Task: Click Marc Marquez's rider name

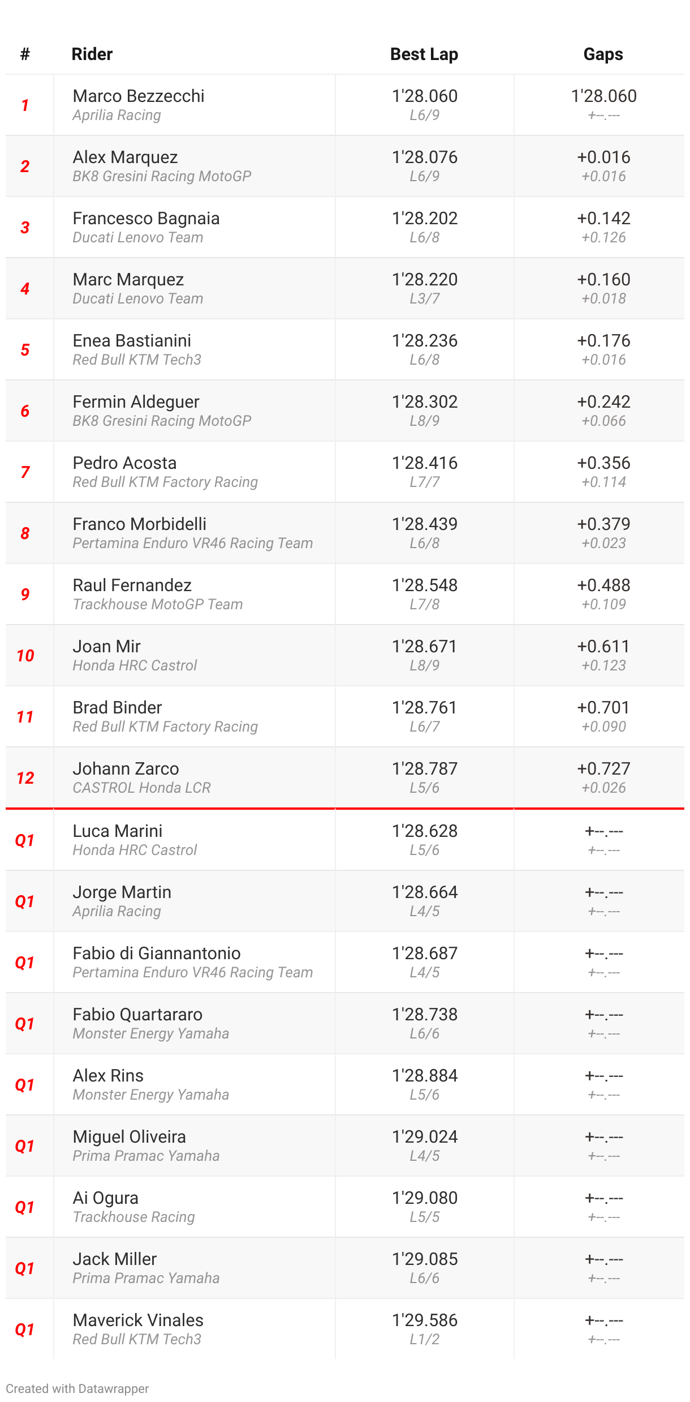Action: [128, 280]
